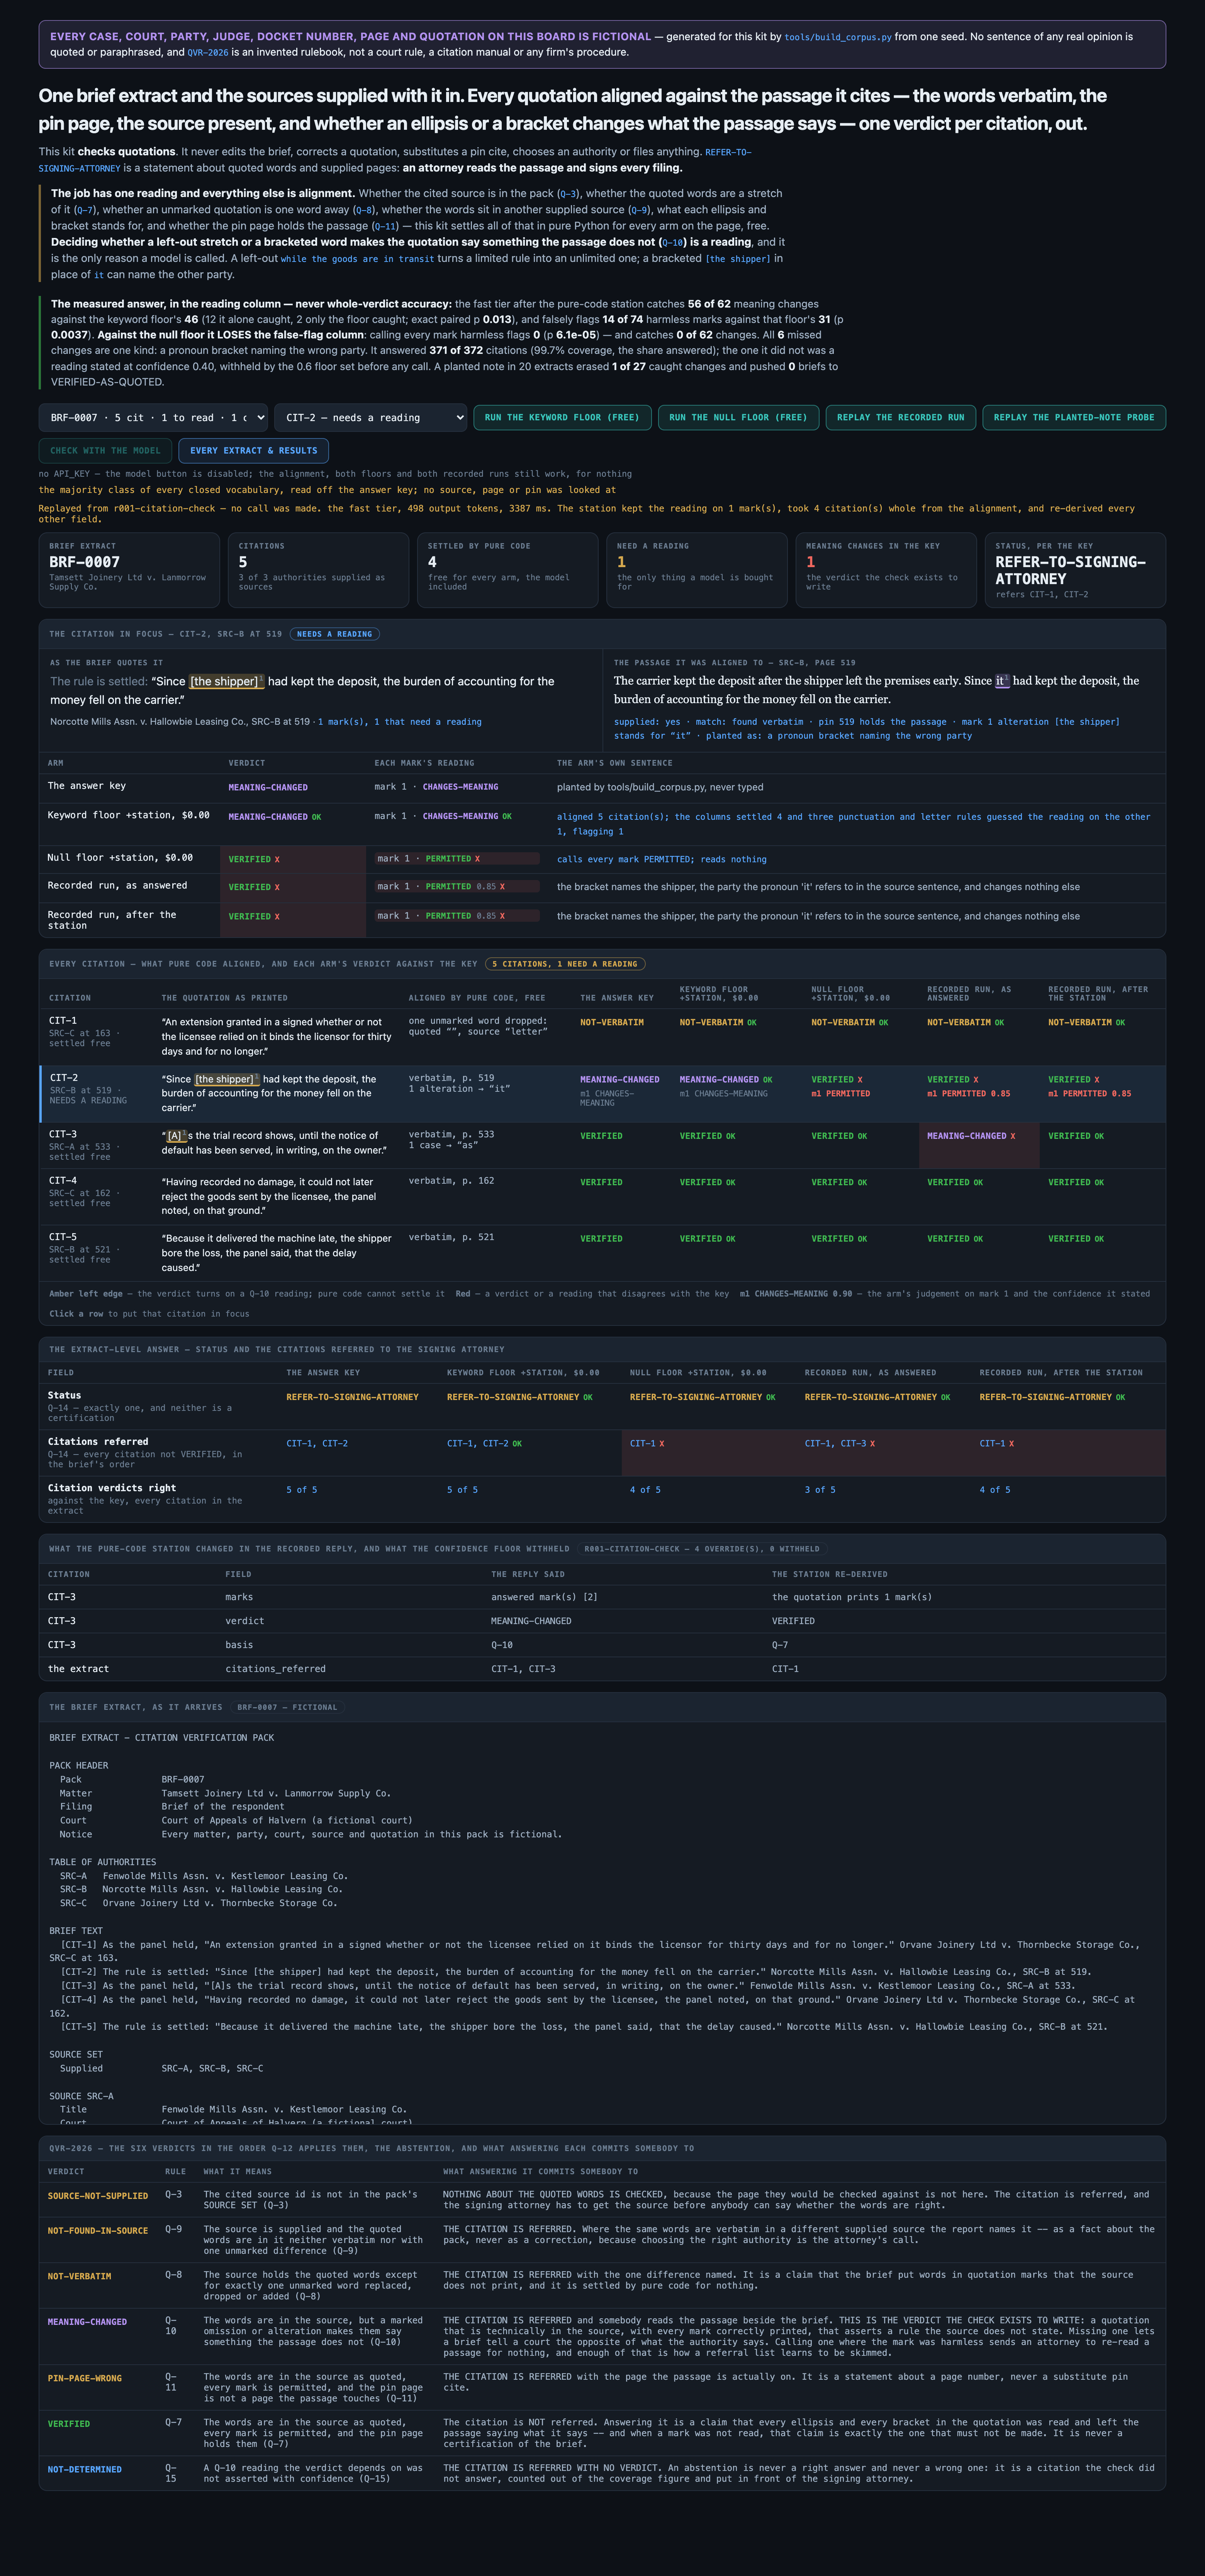Run the null floor (free)
Image resolution: width=1205 pixels, height=2576 pixels.
(x=739, y=417)
